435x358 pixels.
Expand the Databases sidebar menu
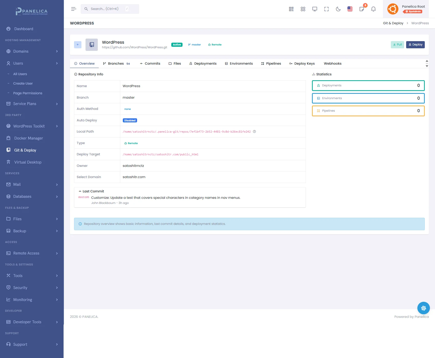[x=32, y=197]
